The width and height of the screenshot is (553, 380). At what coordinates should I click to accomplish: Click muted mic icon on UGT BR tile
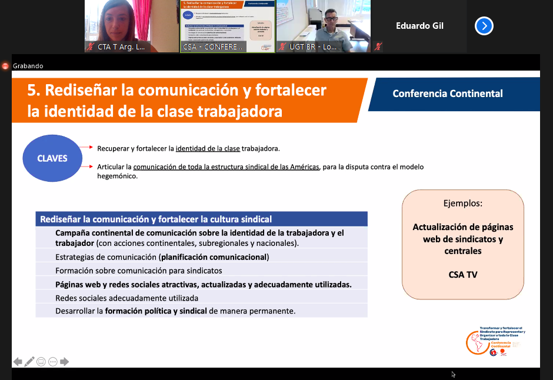(283, 47)
